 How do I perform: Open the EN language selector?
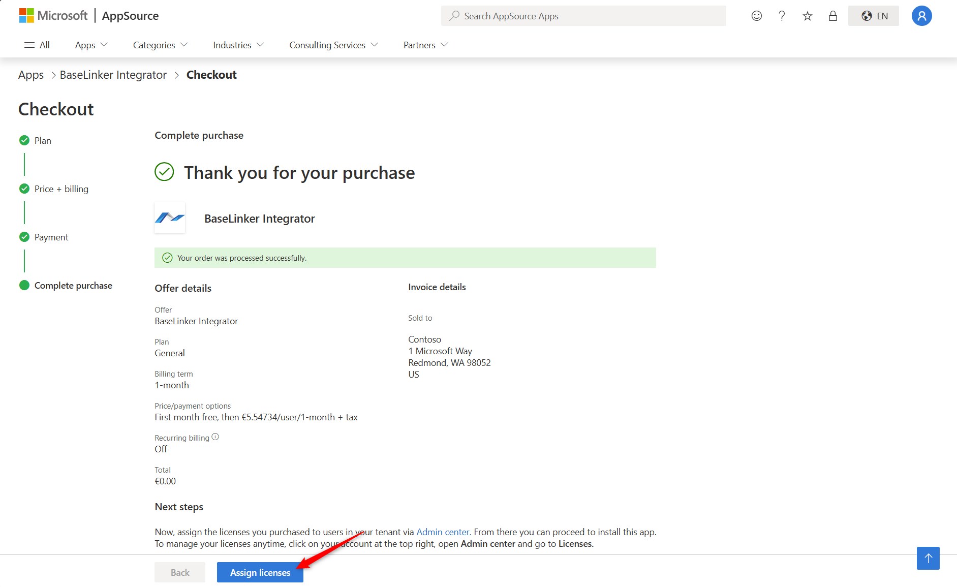pos(874,16)
